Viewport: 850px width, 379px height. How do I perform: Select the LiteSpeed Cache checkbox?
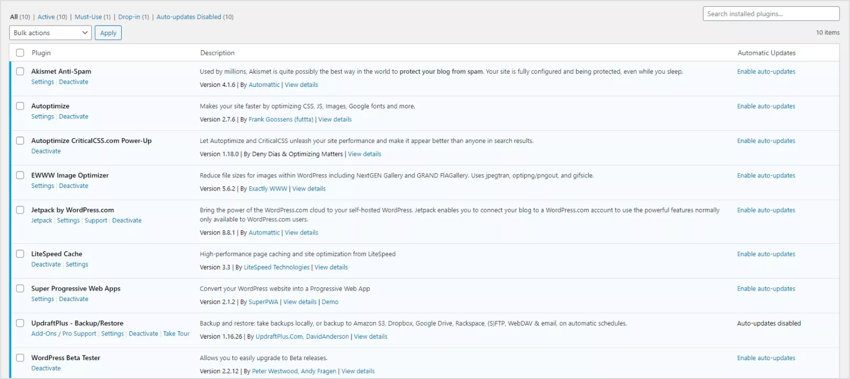pos(20,254)
